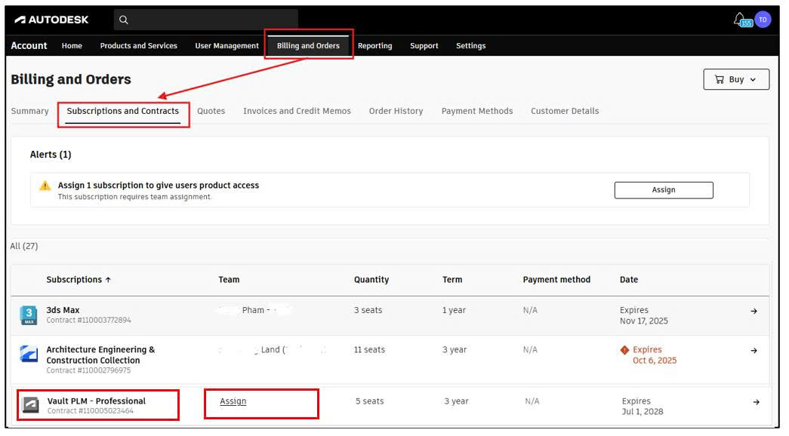Click Contract #110003772894 text
Viewport: 789px width, 436px height.
coord(88,321)
